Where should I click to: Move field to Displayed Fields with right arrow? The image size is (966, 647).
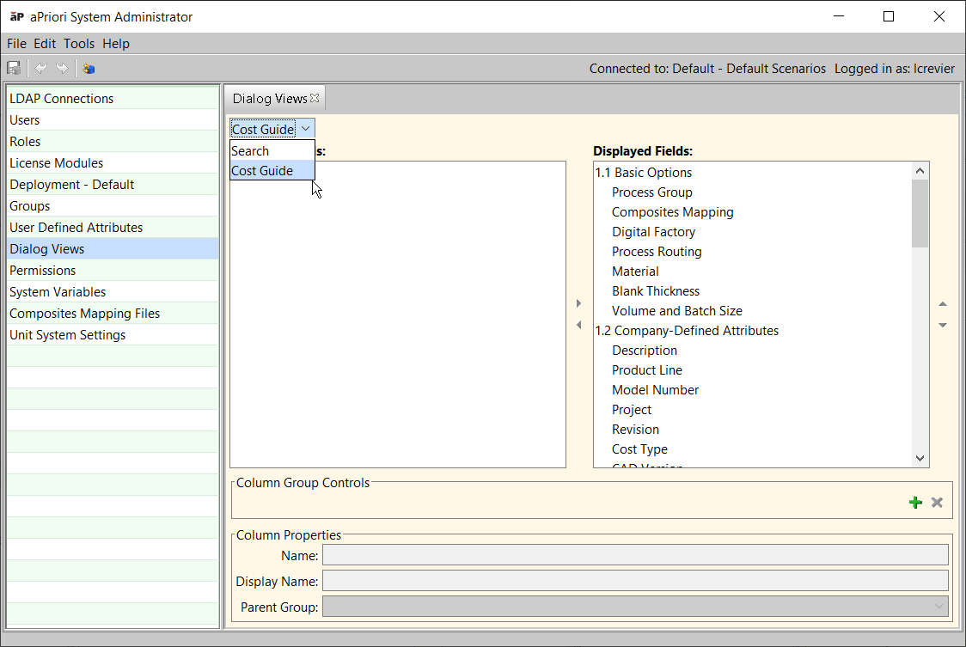(578, 303)
